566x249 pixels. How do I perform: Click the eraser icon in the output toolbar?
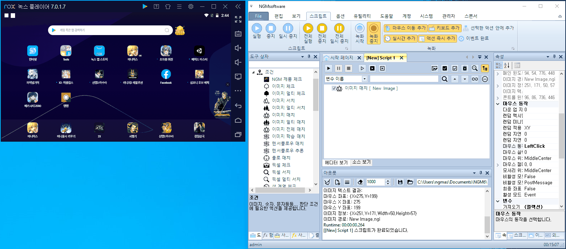360,182
